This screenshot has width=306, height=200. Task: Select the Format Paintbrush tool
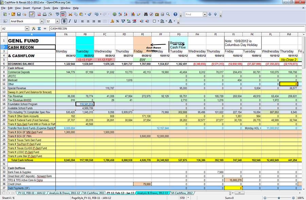90,14
